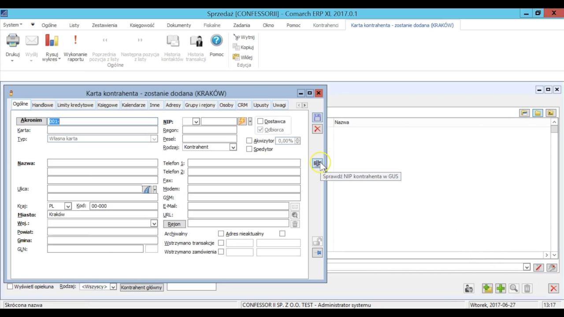The height and width of the screenshot is (317, 564).
Task: Click the Akwizytor percentage spinner
Action: click(297, 141)
